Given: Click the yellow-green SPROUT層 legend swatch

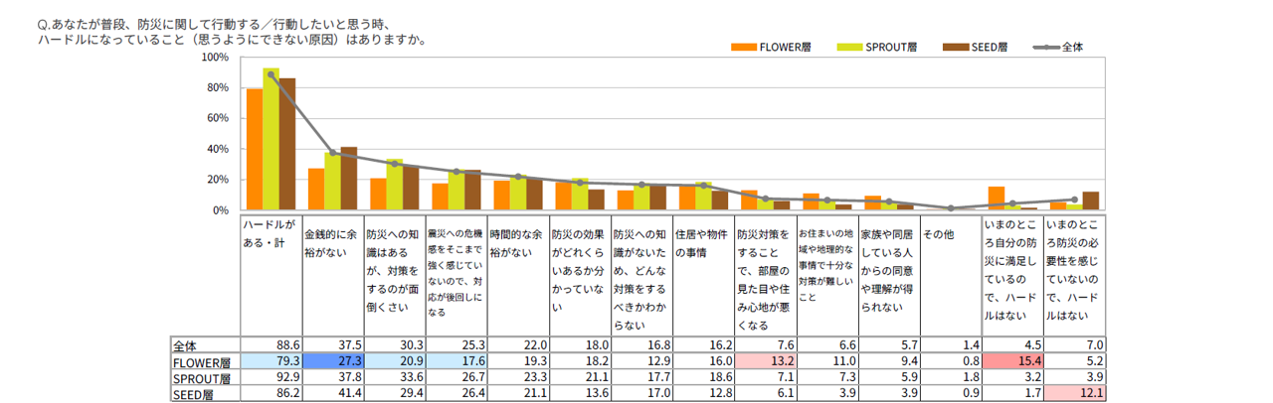Looking at the screenshot, I should [848, 47].
